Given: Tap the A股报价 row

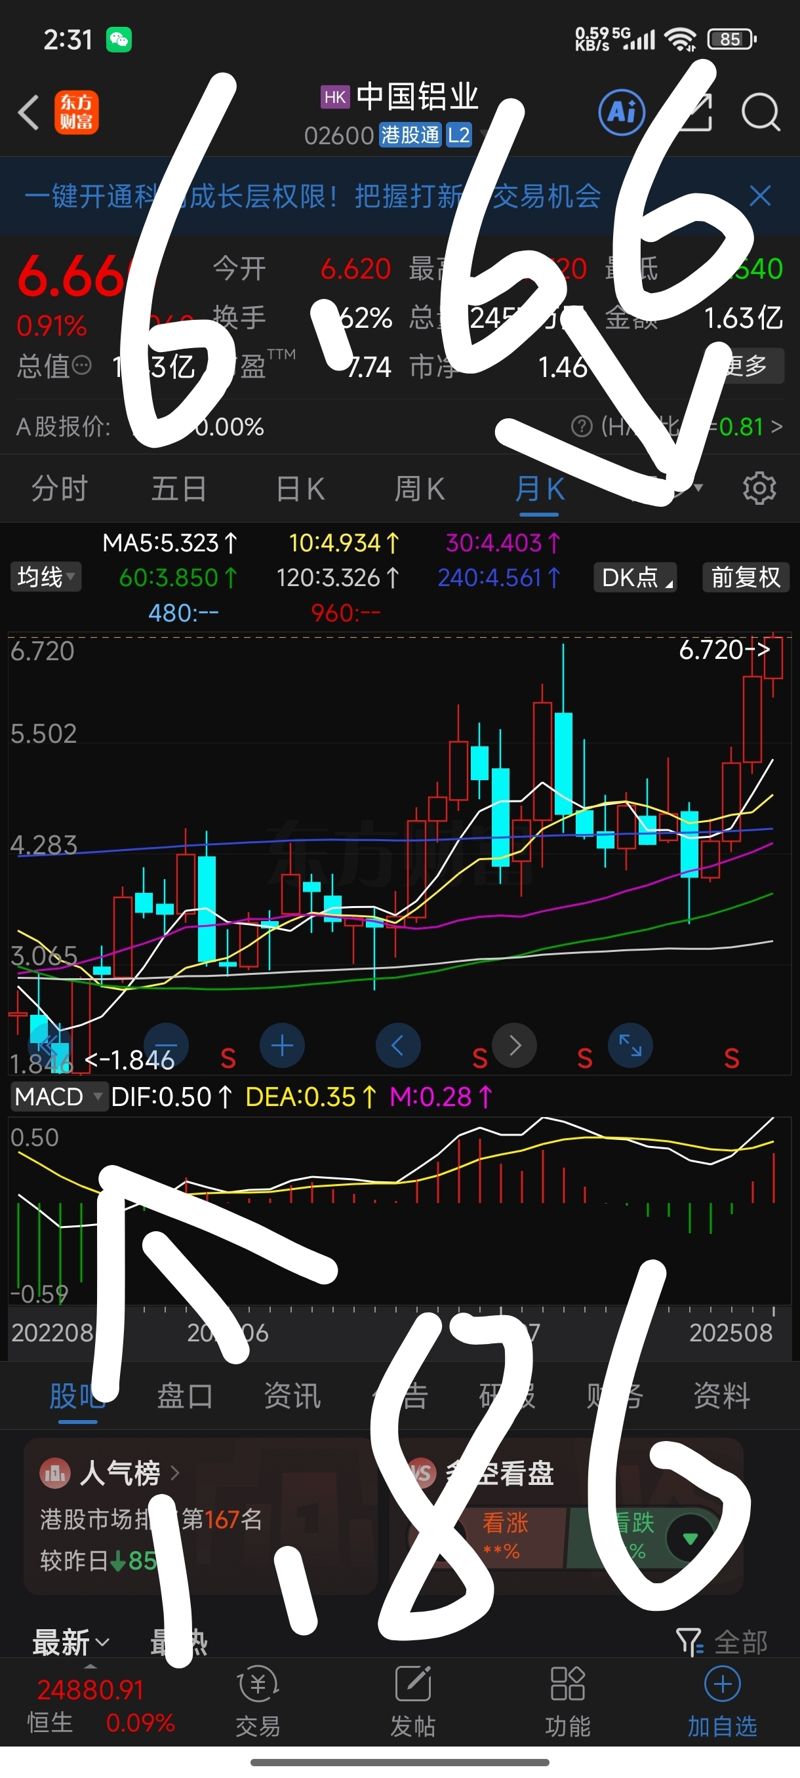Looking at the screenshot, I should tap(399, 427).
